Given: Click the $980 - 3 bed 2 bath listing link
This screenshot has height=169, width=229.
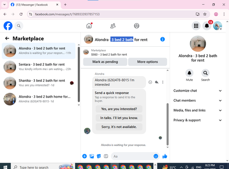Looking at the screenshot, I should (109, 55).
